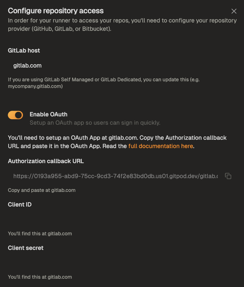244x287 pixels.
Task: Close the Configure repository access dialog
Action: tap(234, 11)
